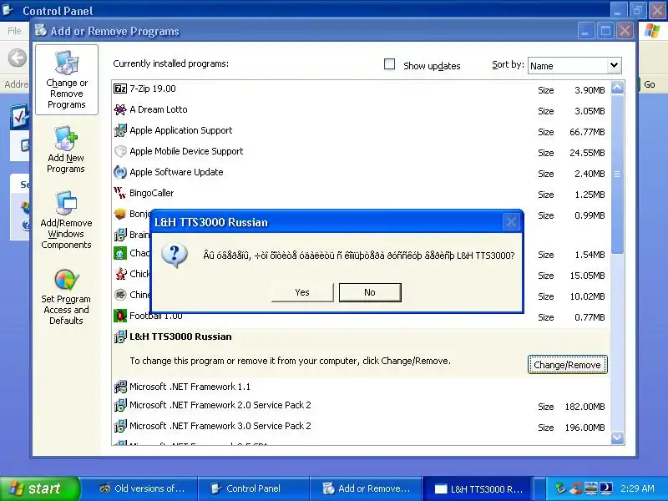Select .NET Framework 3.0 Service Pack 2 text
The height and width of the screenshot is (501, 668).
[x=220, y=426]
